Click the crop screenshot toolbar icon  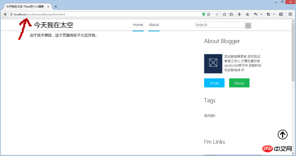tap(268, 14)
